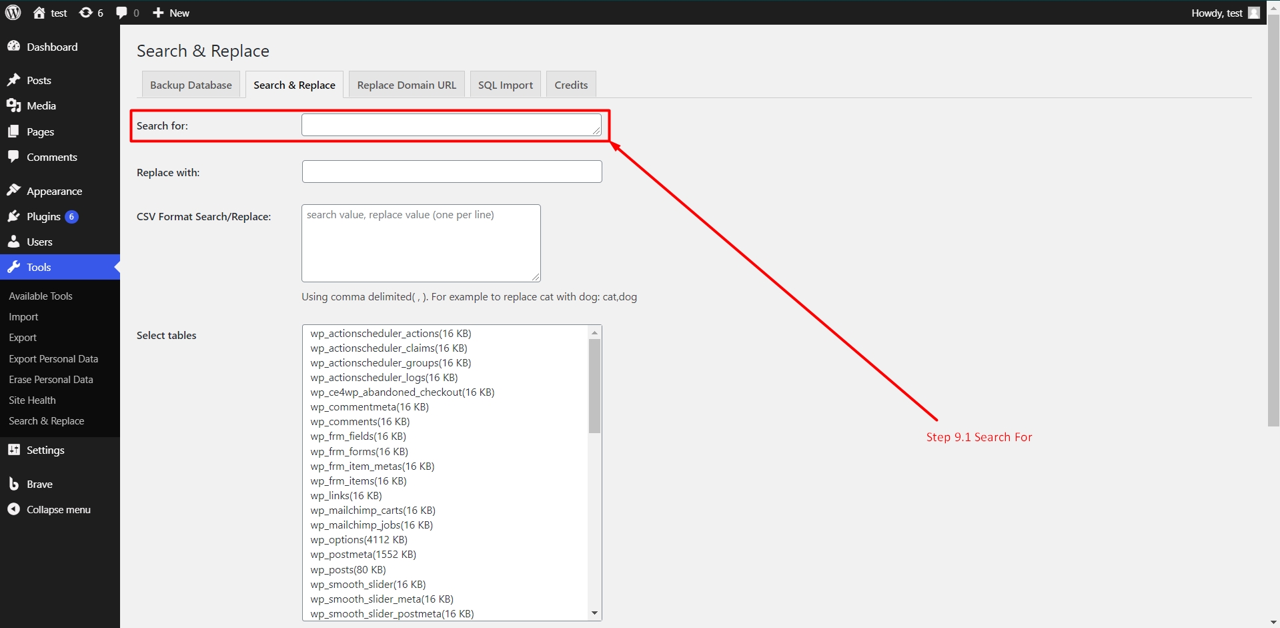
Task: Select wp_options(4112 KB) table
Action: (x=359, y=539)
